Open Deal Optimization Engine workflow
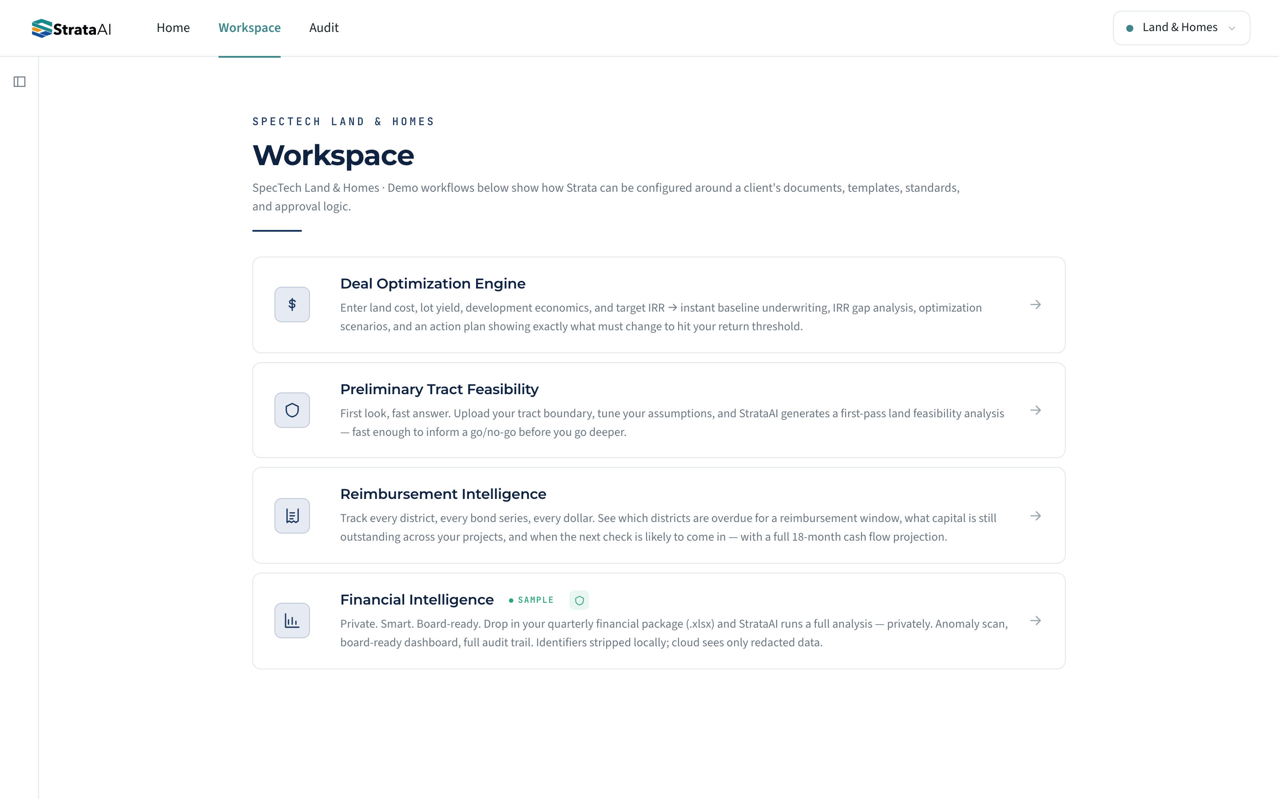Screen dimensions: 1279x799 click(x=659, y=305)
